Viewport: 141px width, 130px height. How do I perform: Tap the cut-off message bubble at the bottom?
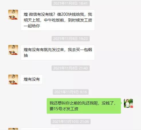pyautogui.click(x=40, y=129)
